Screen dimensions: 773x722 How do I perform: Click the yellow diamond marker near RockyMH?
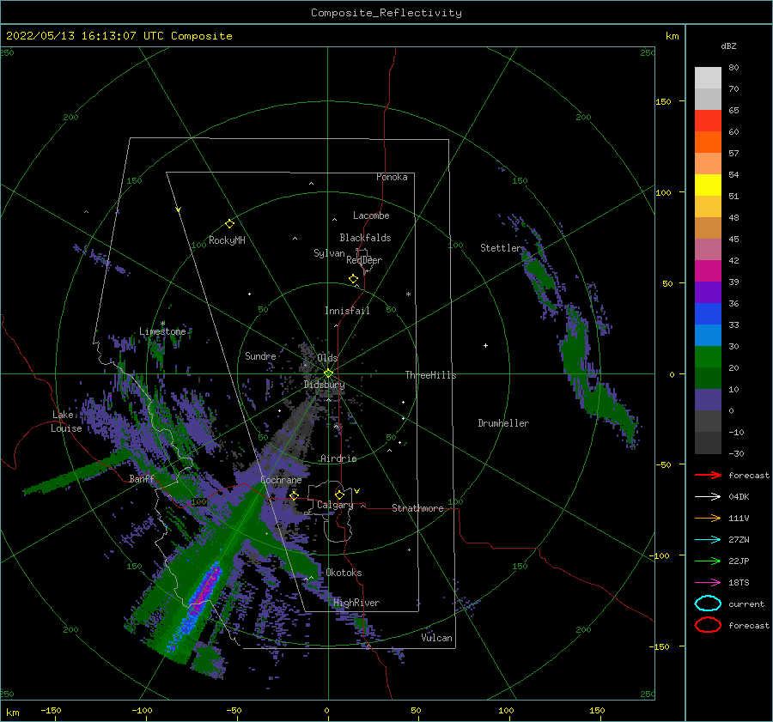pos(229,224)
